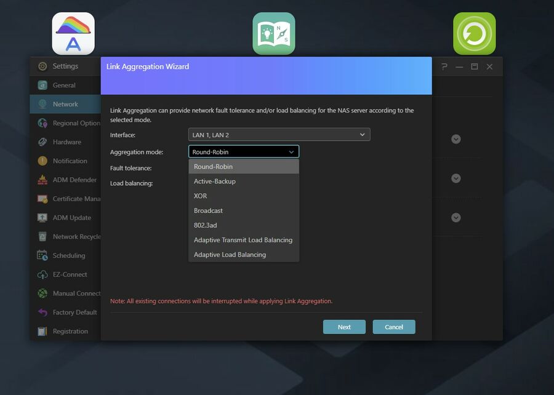Choose Active-Backup from the mode list
Screen dimensions: 554x395
coord(215,182)
